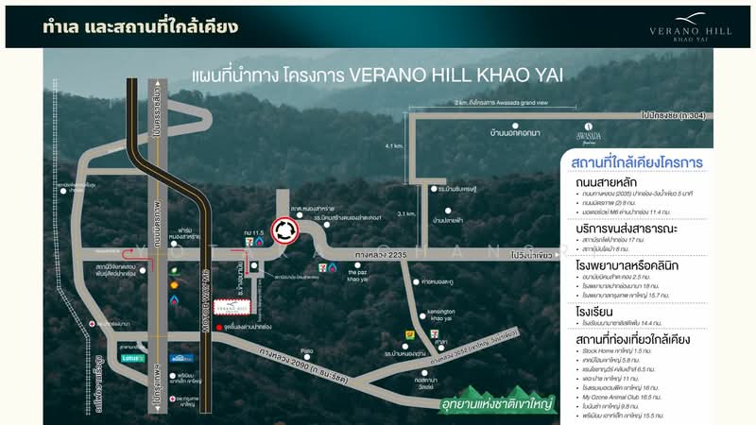Click the green leaf gas station icon

click(x=175, y=271)
